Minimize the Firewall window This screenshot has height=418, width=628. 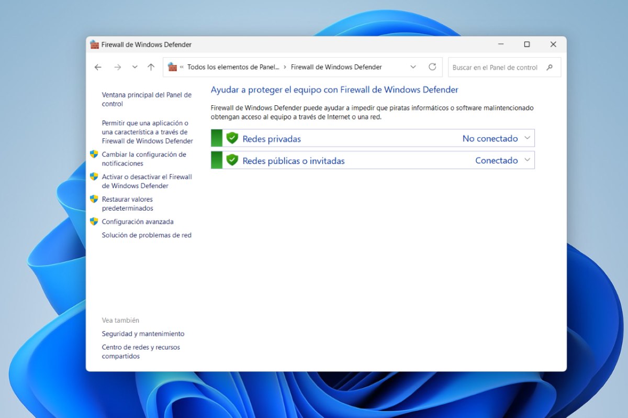501,45
